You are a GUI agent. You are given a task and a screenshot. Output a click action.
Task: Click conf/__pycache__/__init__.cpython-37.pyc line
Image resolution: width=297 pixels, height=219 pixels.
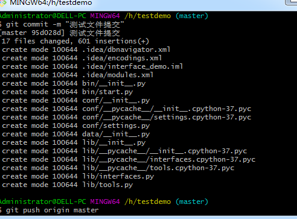[127, 109]
